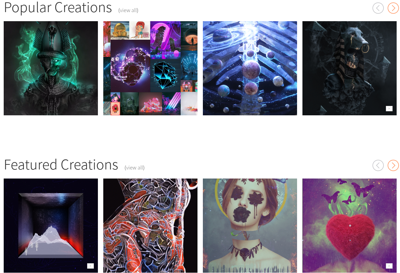The image size is (400, 273).
Task: Open the ribcage with planets artwork
Action: [x=250, y=68]
